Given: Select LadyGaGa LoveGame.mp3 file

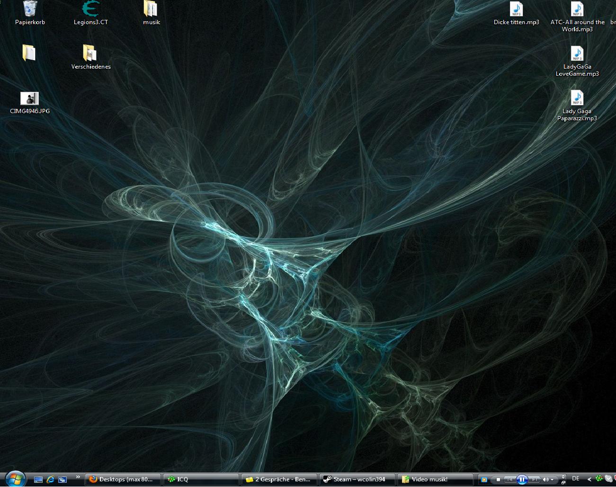Looking at the screenshot, I should click(577, 54).
